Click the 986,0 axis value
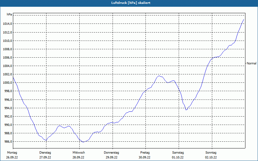The image size is (258, 161). (8, 142)
